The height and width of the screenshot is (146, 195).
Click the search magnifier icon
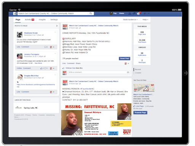[91, 13]
